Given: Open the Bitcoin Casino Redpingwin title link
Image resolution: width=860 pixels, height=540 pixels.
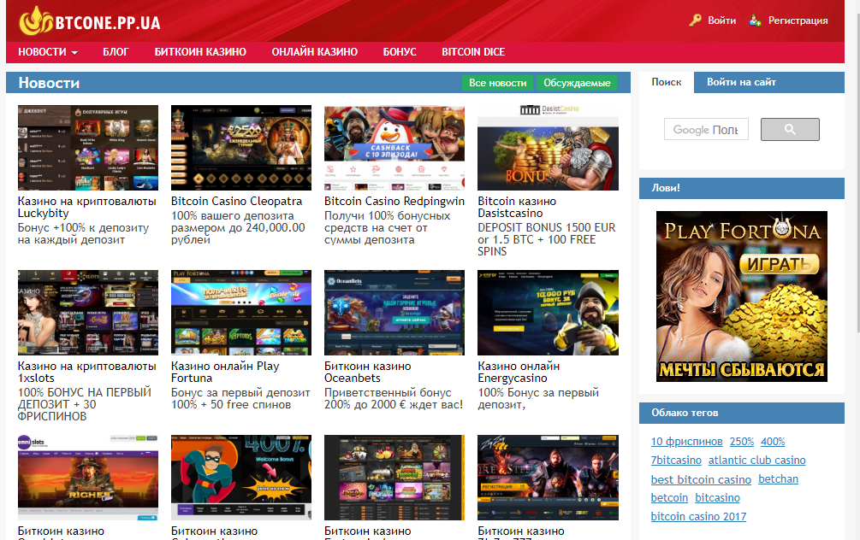Looking at the screenshot, I should tap(394, 201).
